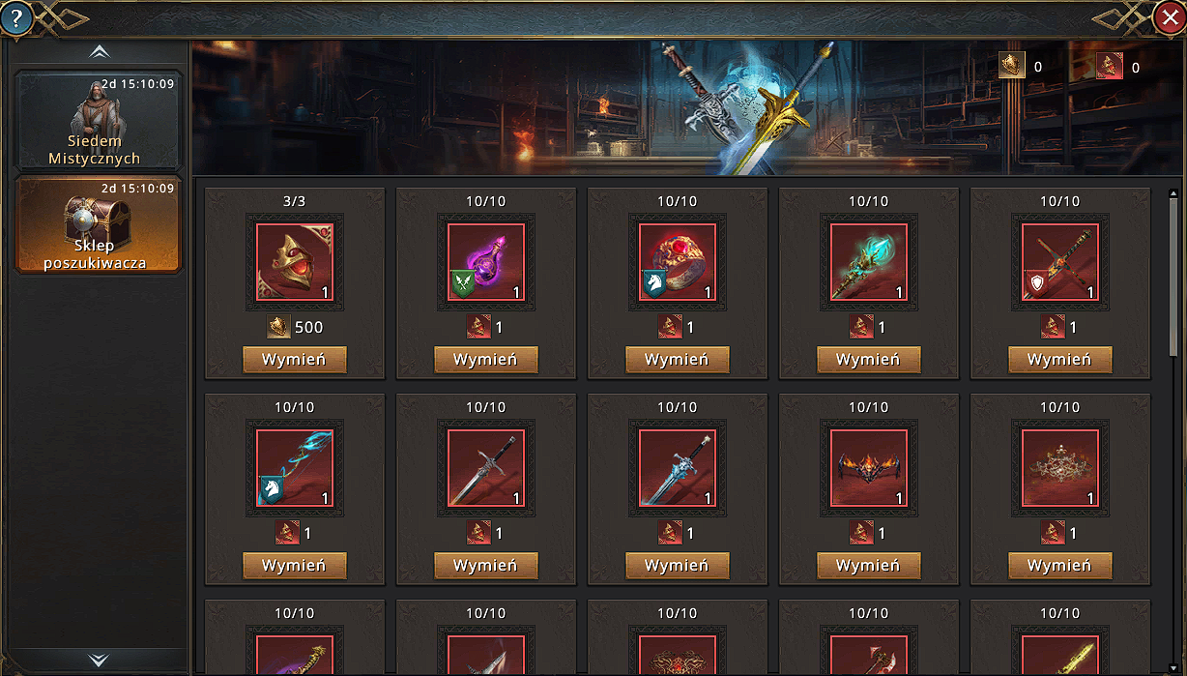
Task: Click the gold helmet currency icon in banner
Action: [1012, 66]
